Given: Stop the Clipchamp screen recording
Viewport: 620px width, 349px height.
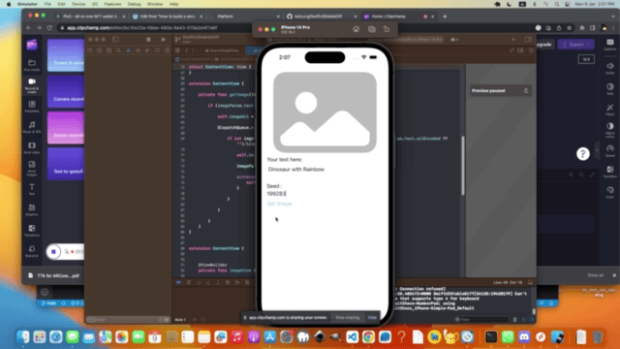Looking at the screenshot, I should [53, 252].
